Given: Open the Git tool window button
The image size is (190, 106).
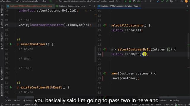Looking at the screenshot, I should pyautogui.click(x=8, y=100).
